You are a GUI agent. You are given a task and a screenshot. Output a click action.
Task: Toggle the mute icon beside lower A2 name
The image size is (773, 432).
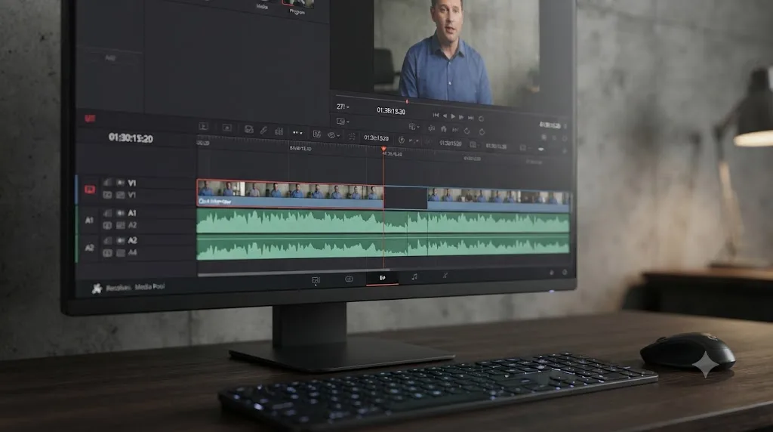[120, 240]
